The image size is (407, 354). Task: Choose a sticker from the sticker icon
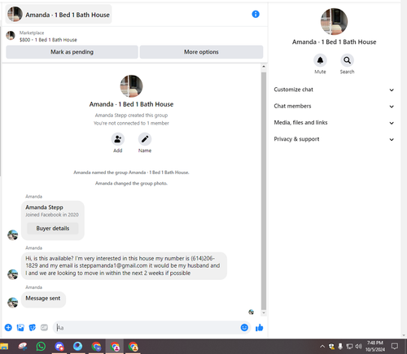click(33, 327)
